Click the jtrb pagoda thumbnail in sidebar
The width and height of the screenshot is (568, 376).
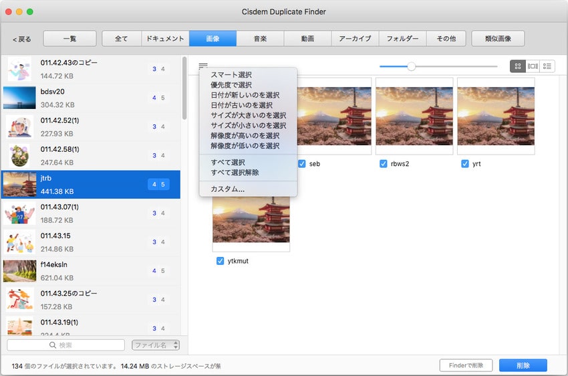[x=19, y=184]
